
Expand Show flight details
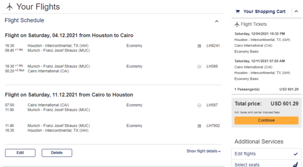tap(204, 151)
